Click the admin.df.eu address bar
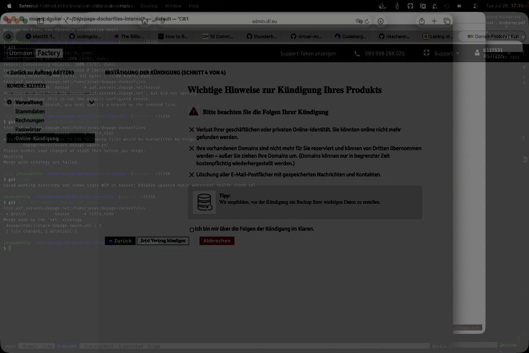The image size is (529, 353). [264, 21]
